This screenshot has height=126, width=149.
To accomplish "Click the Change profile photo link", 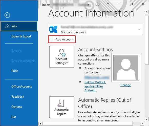I will [125, 85].
